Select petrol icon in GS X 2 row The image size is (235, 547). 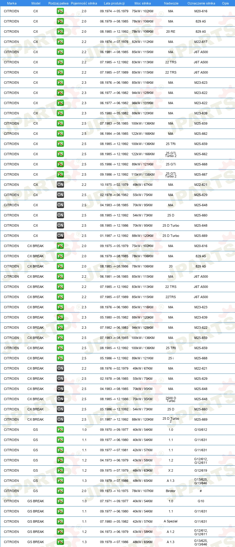click(60, 470)
